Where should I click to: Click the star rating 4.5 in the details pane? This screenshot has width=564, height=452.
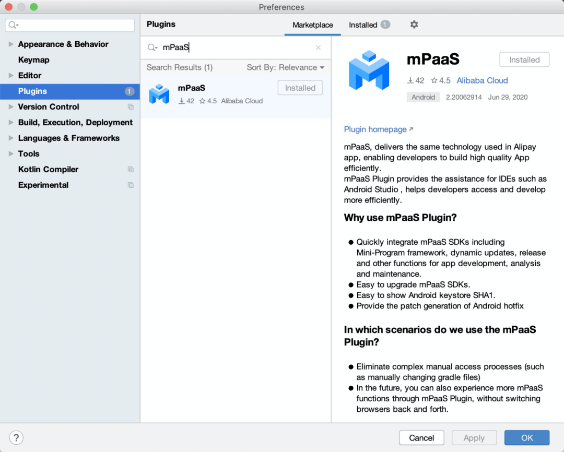point(441,80)
